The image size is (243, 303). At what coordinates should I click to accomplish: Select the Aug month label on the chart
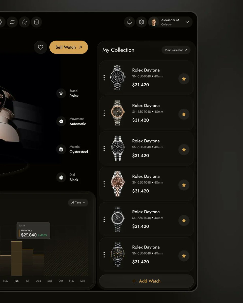tap(38, 281)
